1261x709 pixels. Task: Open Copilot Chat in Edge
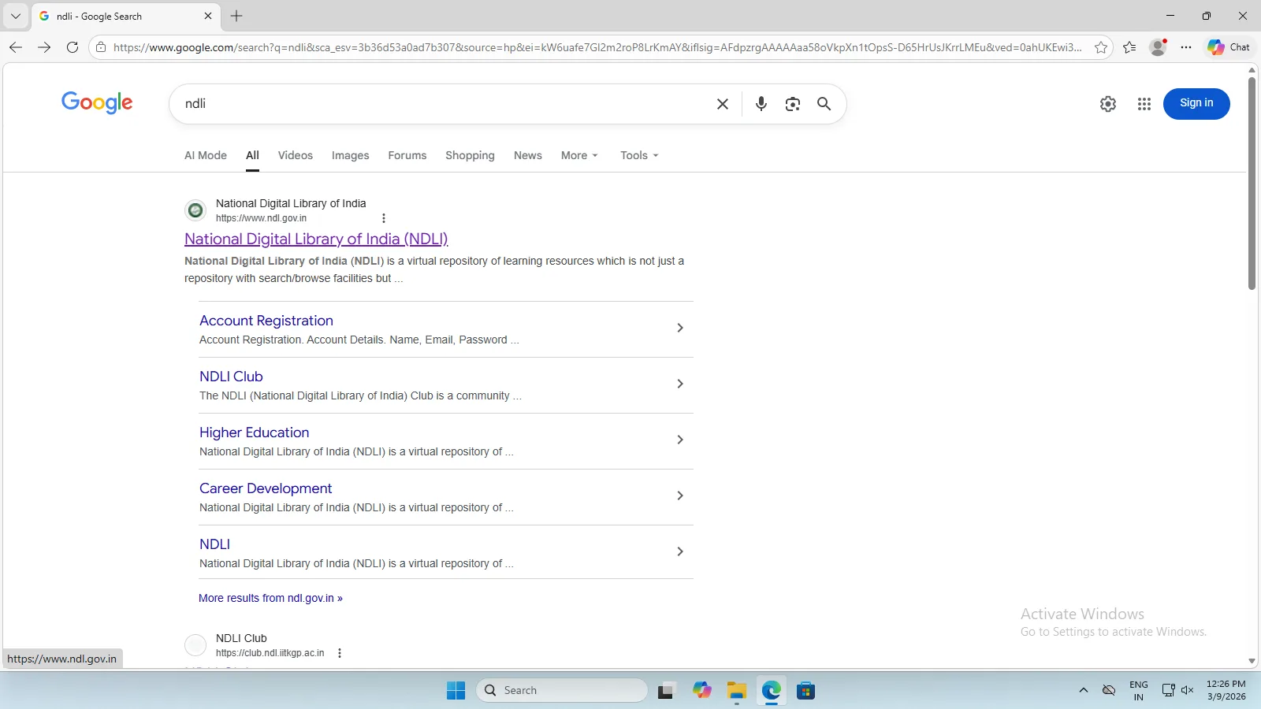[1228, 47]
